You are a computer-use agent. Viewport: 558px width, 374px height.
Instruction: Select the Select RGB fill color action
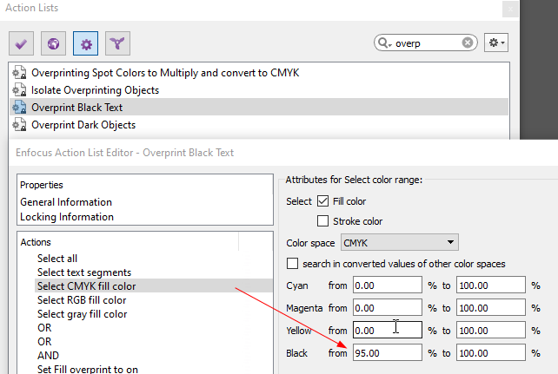pos(82,300)
